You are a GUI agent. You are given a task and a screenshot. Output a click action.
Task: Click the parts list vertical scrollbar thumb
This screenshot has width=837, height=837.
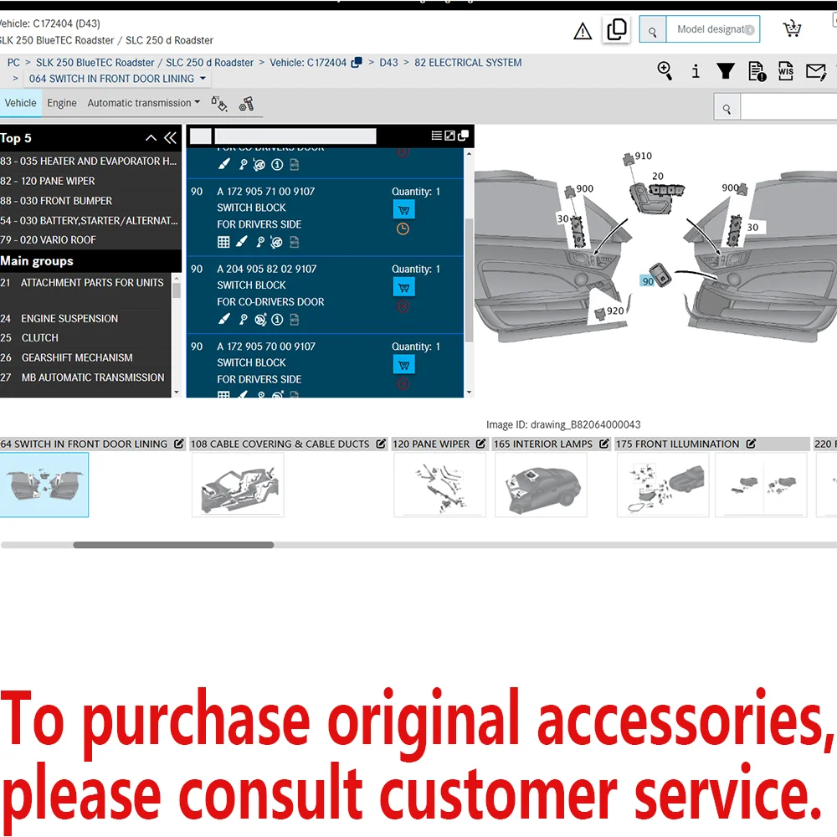[469, 280]
